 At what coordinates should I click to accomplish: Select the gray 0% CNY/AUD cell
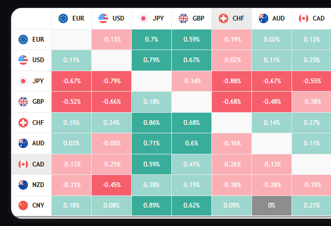pos(271,205)
